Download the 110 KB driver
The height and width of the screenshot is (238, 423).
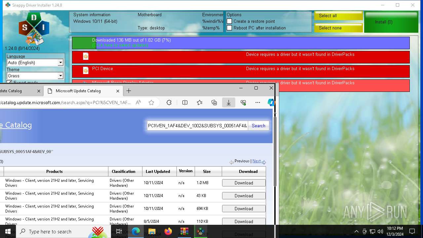click(x=244, y=221)
